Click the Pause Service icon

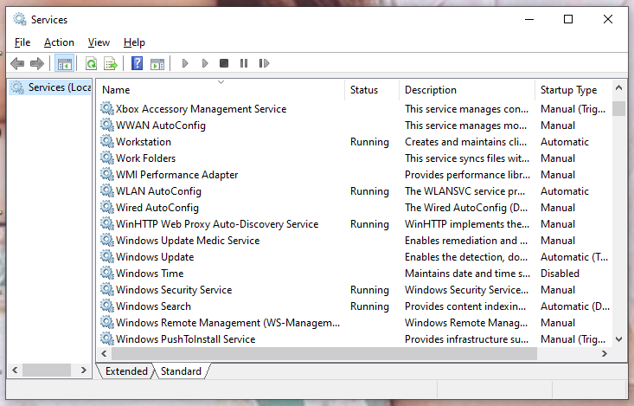pyautogui.click(x=244, y=63)
